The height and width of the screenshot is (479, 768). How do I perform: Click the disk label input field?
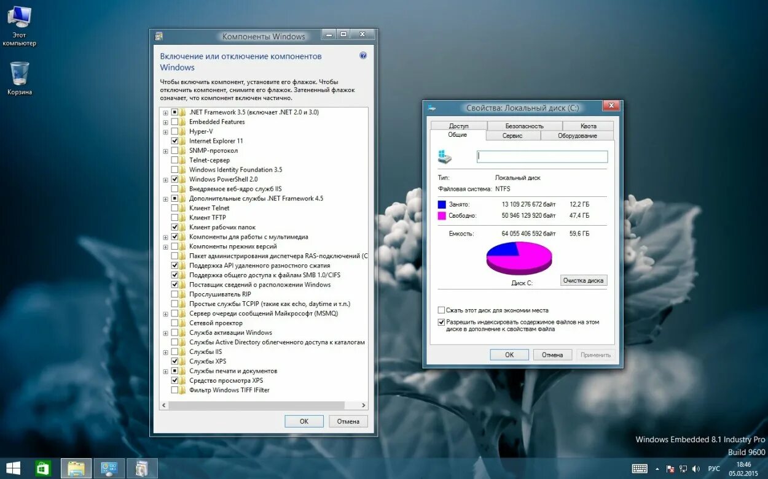pyautogui.click(x=543, y=156)
